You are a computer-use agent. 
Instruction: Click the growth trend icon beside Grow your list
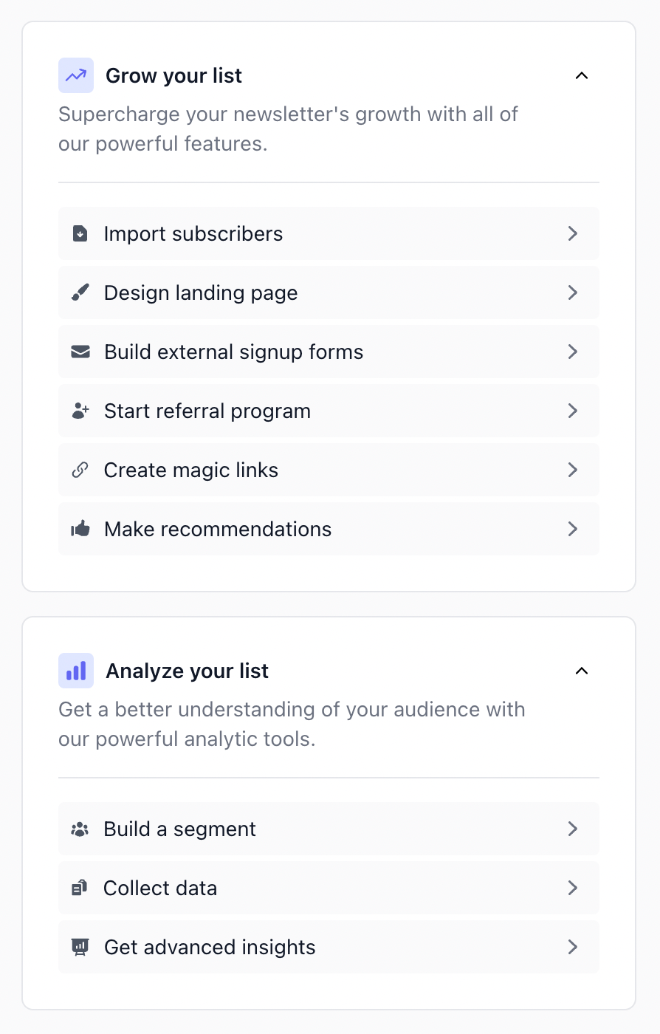click(x=76, y=75)
